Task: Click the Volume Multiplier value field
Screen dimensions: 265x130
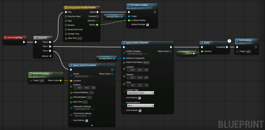Action: click(91, 93)
